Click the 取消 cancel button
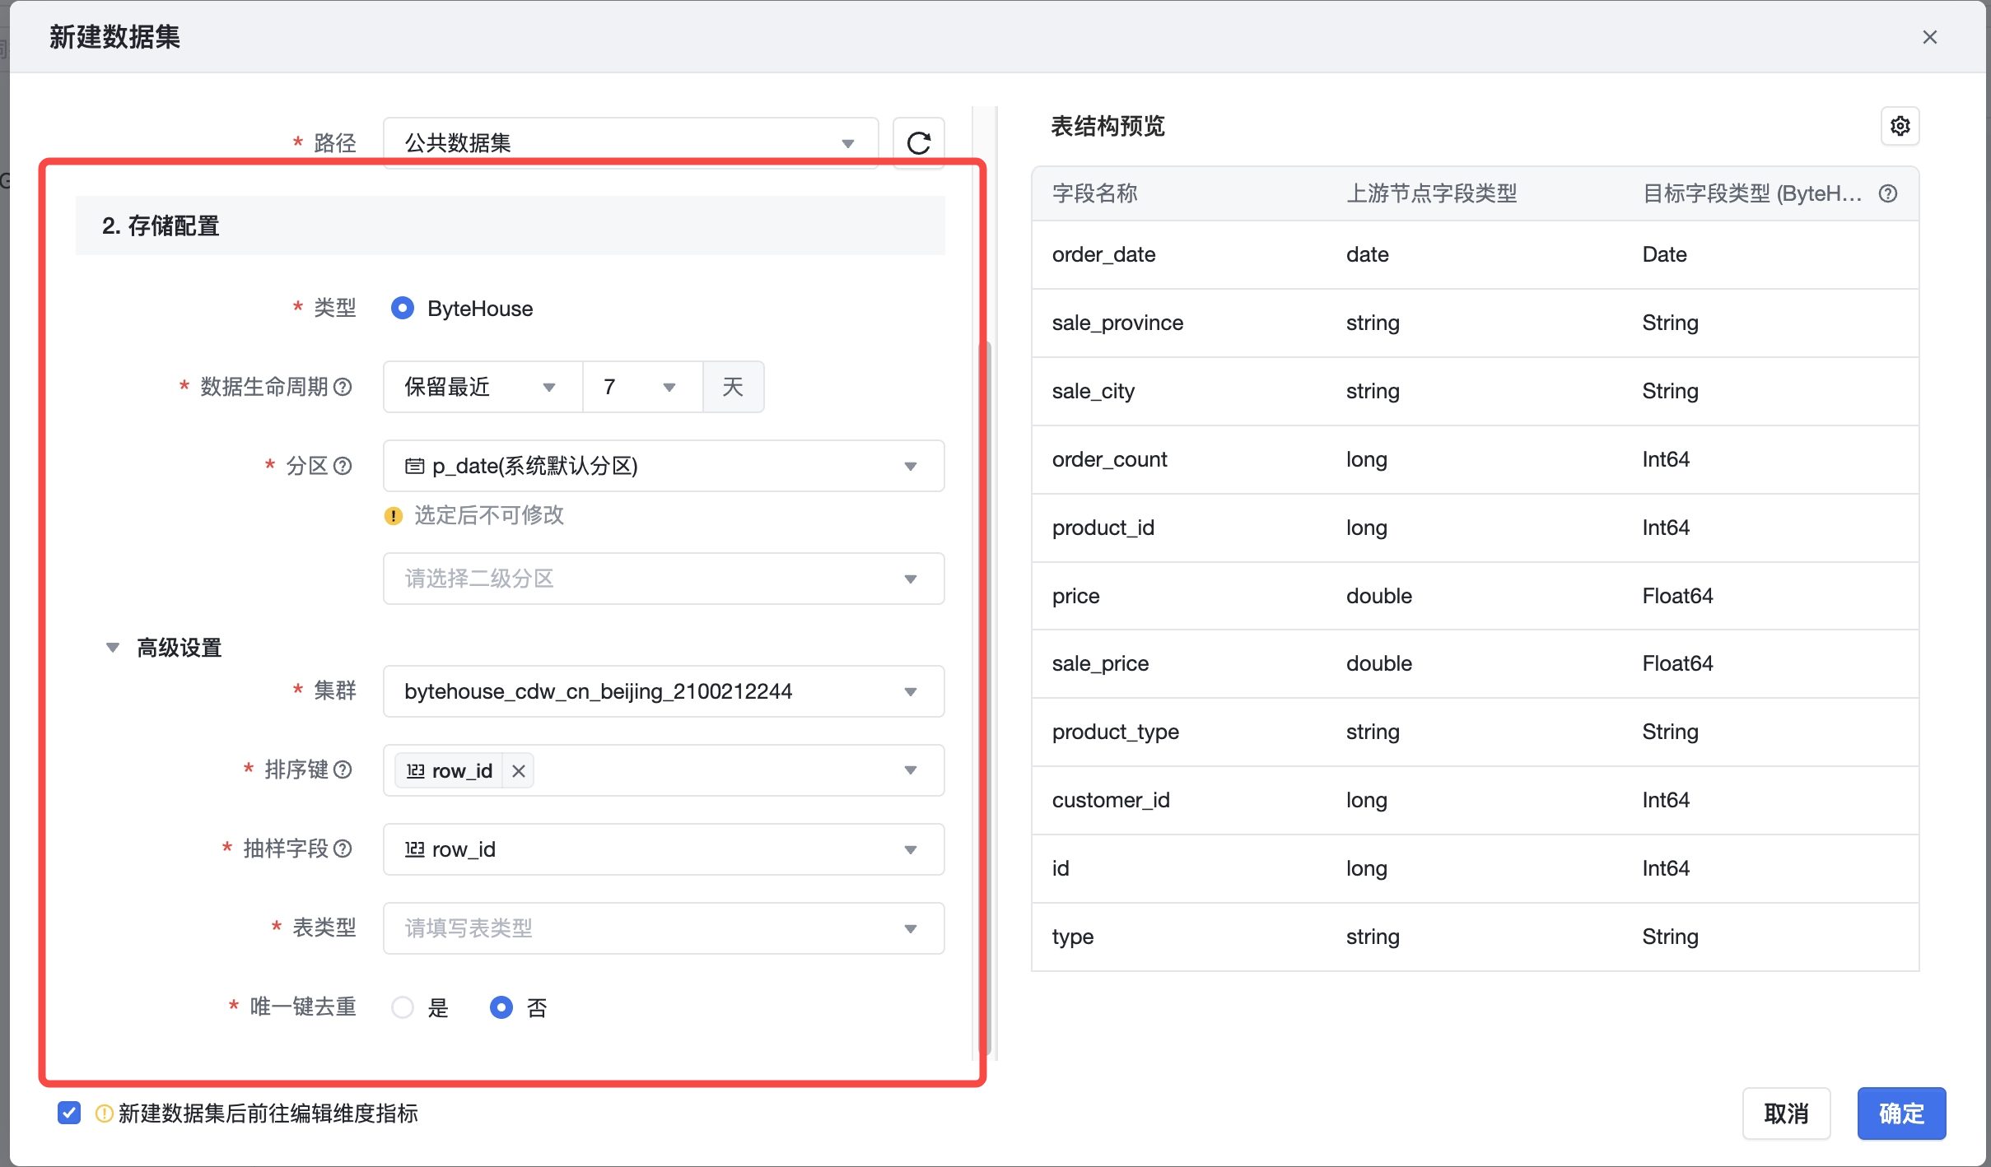The image size is (1991, 1167). pos(1785,1113)
